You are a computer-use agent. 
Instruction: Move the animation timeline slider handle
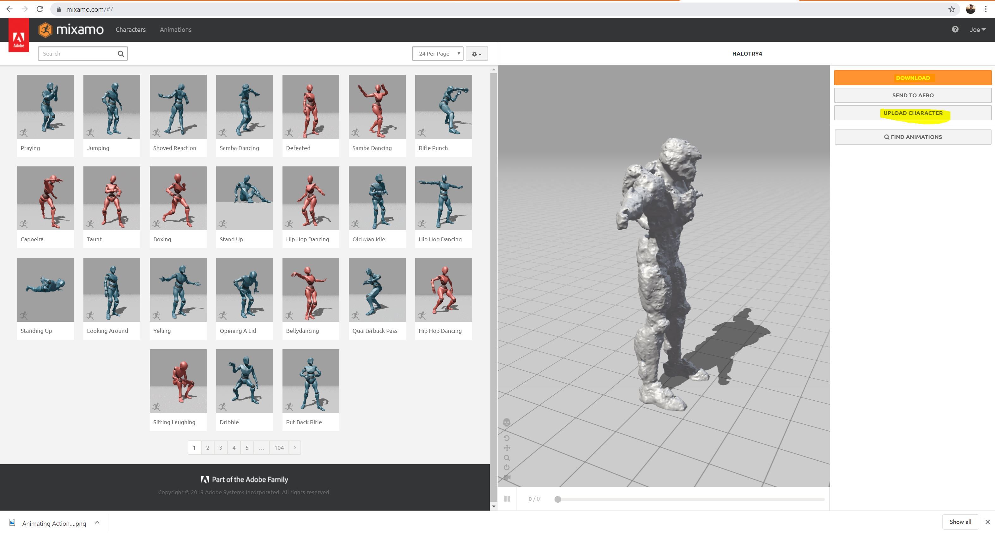point(557,499)
